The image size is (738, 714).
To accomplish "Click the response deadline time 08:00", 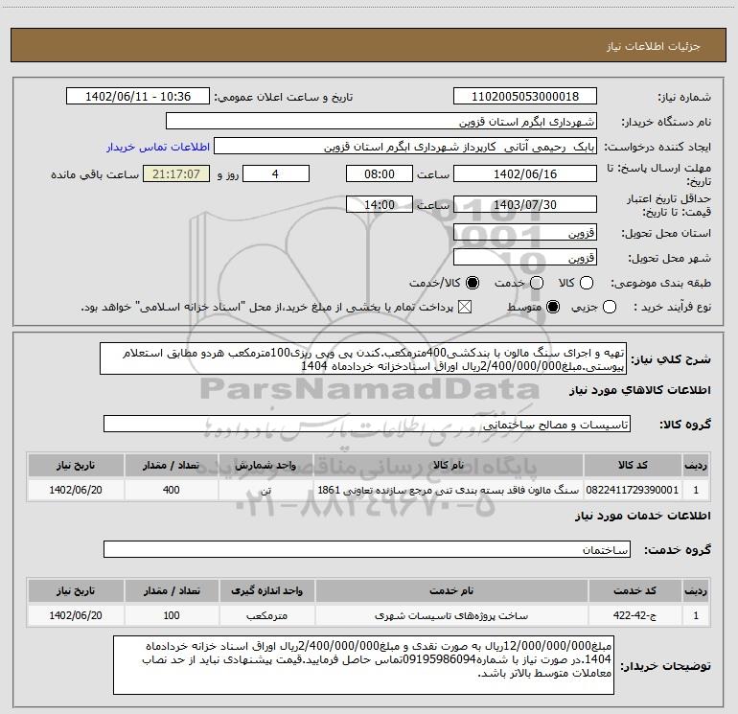I will [380, 174].
